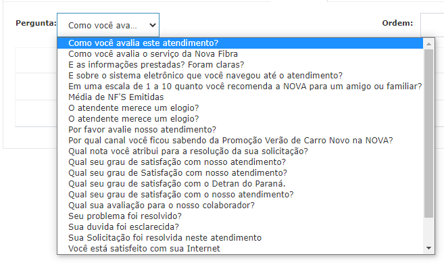
Task: Choose 'Média de NF'S Emitidas' option
Action: (240, 97)
